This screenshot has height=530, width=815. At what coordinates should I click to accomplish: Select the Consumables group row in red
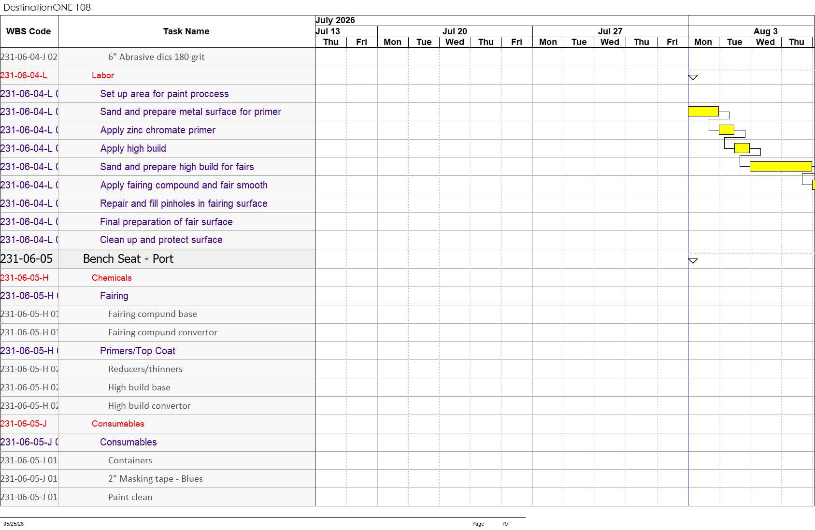coord(157,424)
